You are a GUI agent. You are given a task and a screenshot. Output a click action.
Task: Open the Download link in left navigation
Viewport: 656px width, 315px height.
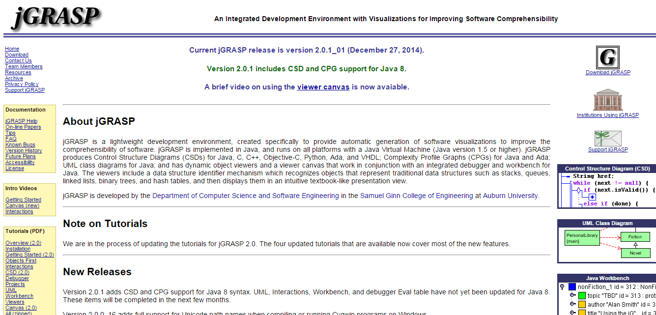(x=17, y=55)
